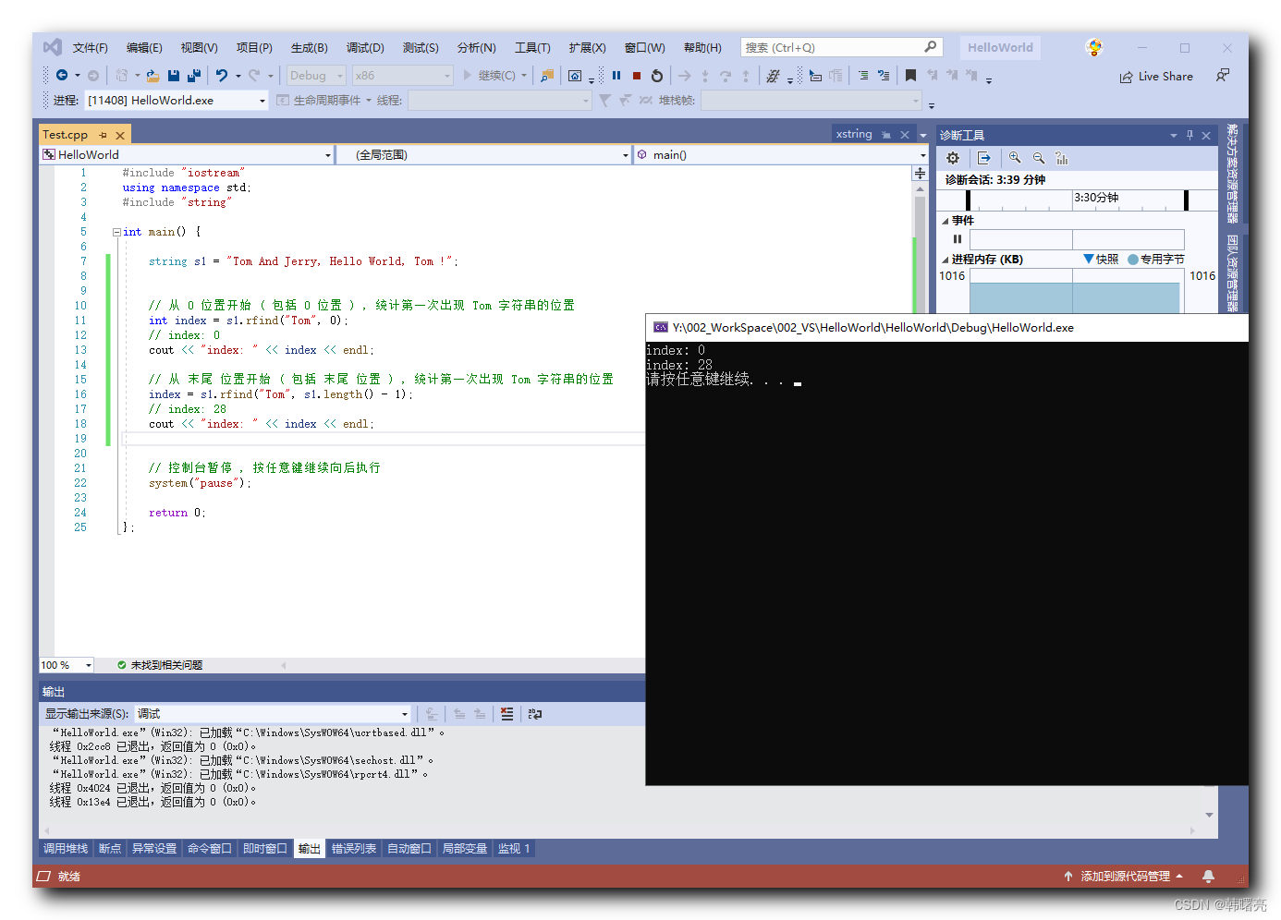
Task: Zoom in on the diagnostics timeline
Action: point(1015,158)
